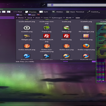Click the exaile-default.png file name

point(27,21)
